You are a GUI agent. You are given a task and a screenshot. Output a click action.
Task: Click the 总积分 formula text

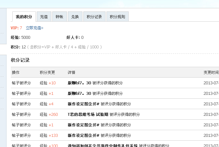point(65,47)
